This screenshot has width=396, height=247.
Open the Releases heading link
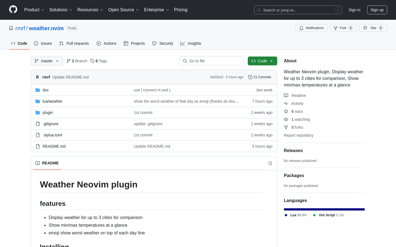point(293,151)
